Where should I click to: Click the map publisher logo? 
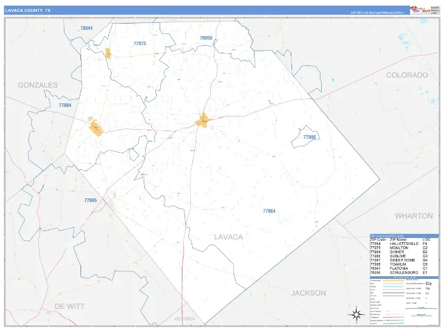420,10
